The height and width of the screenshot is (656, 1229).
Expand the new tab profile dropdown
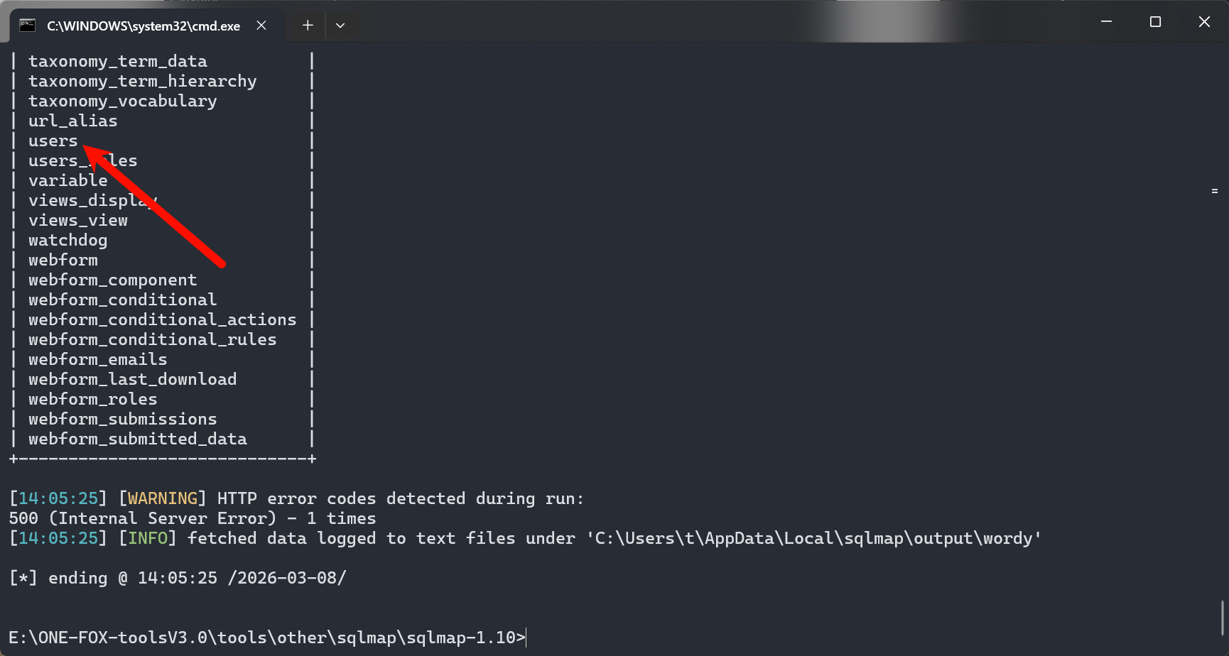pyautogui.click(x=340, y=26)
